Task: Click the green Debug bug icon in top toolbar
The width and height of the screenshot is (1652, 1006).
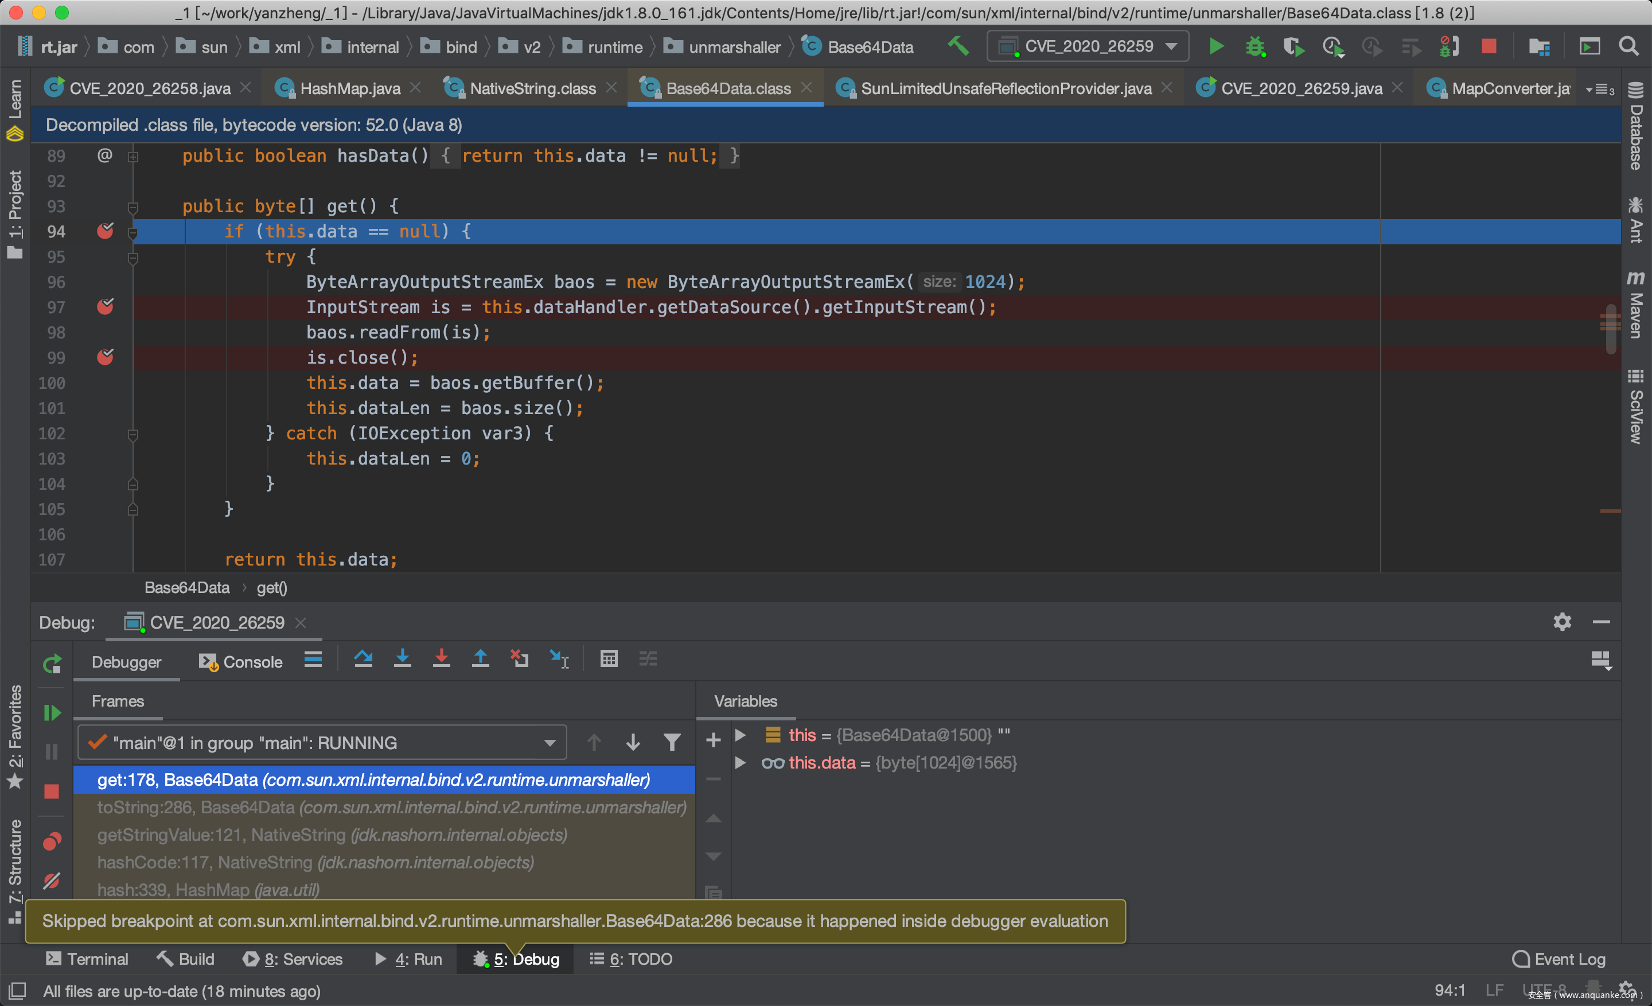Action: tap(1254, 47)
